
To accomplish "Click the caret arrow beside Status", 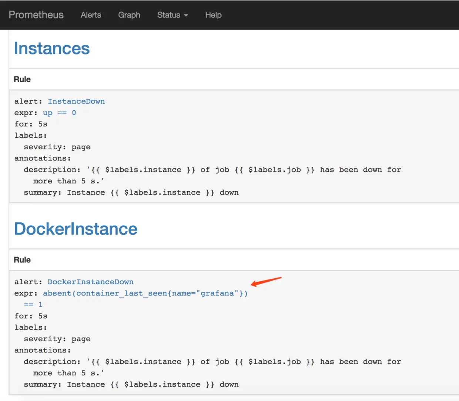I will pyautogui.click(x=186, y=15).
